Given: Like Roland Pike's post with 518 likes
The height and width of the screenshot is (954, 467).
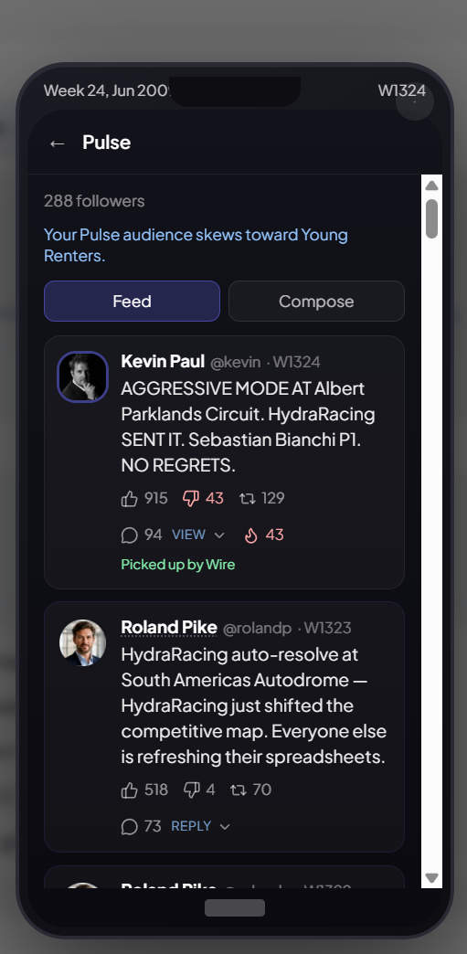Looking at the screenshot, I should 129,790.
